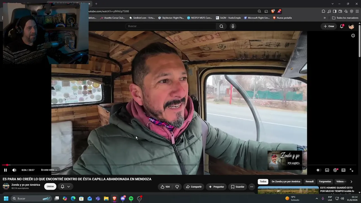Select the 'De Zonda y yo por América' chip
361x203 pixels.
(286, 182)
